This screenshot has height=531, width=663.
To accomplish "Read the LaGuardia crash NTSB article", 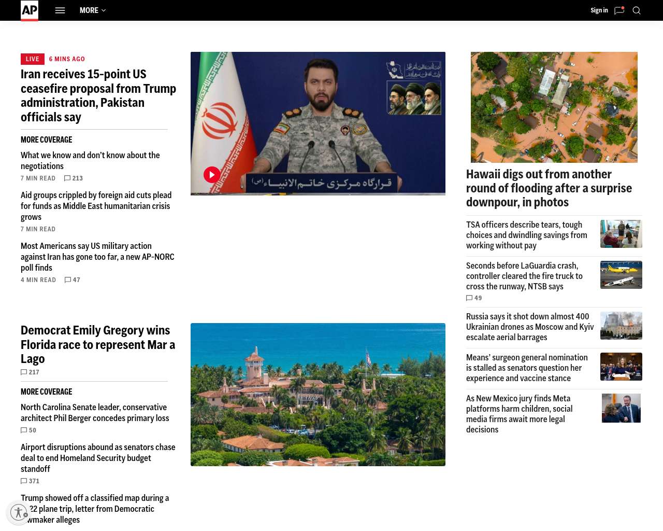I will pos(524,276).
